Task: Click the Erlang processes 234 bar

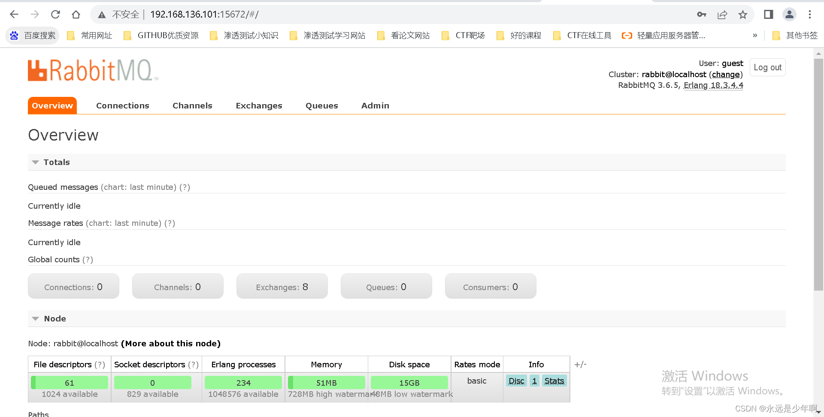Action: tap(243, 383)
